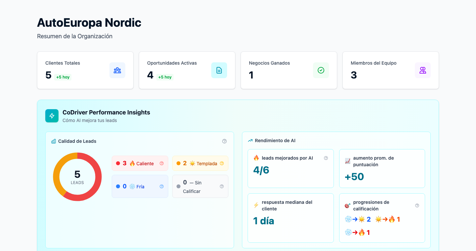This screenshot has width=476, height=251.
Task: Click the Negocios Ganados checkmark icon
Action: coord(321,70)
